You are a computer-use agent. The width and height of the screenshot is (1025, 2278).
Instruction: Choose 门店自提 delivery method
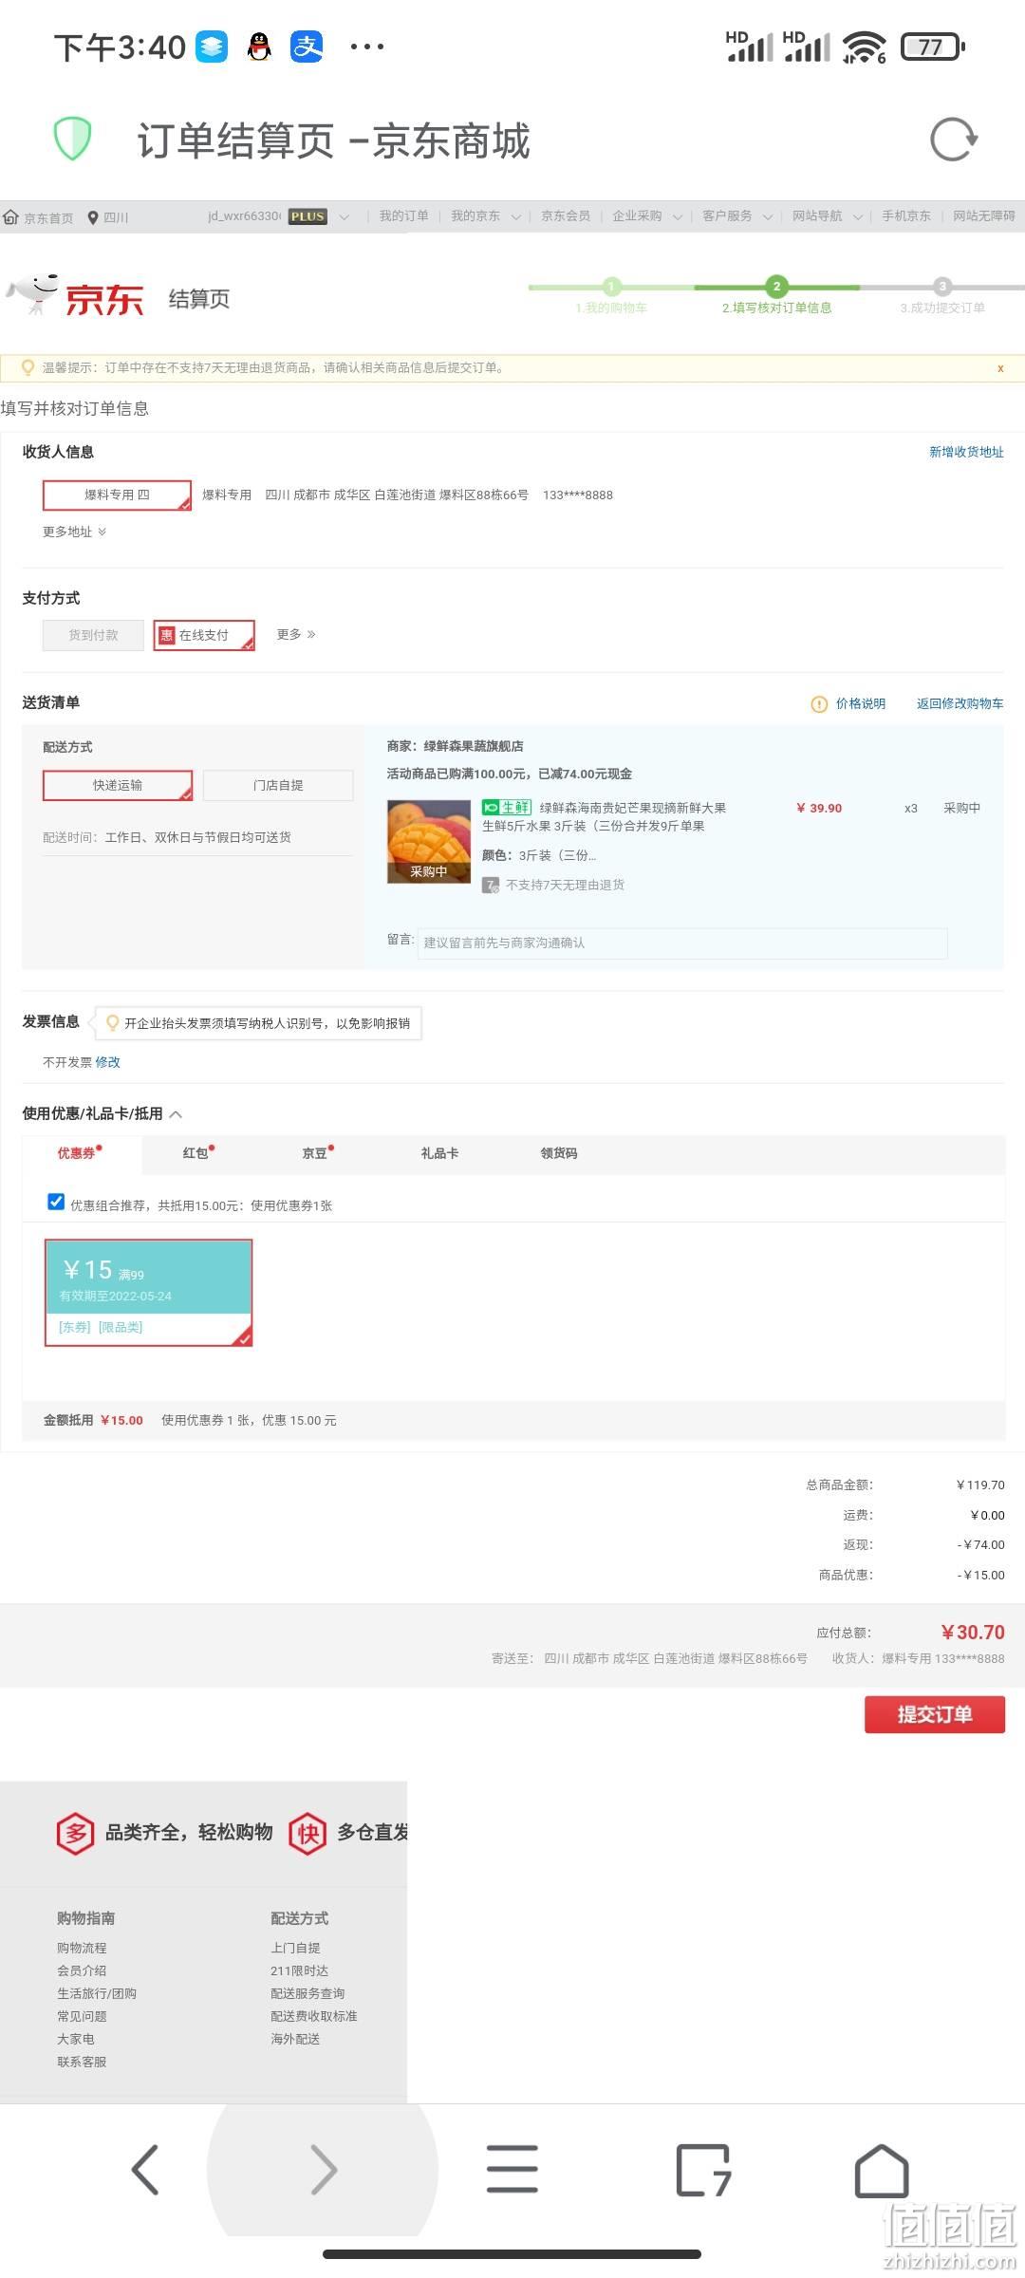coord(278,785)
